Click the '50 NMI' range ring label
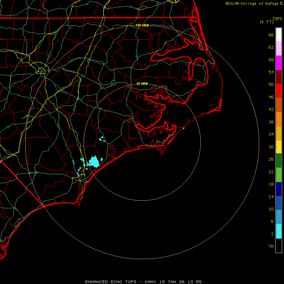Screen dimensions: 284x284 [142, 84]
